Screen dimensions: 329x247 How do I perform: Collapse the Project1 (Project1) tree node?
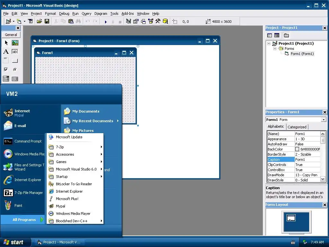tap(269, 43)
